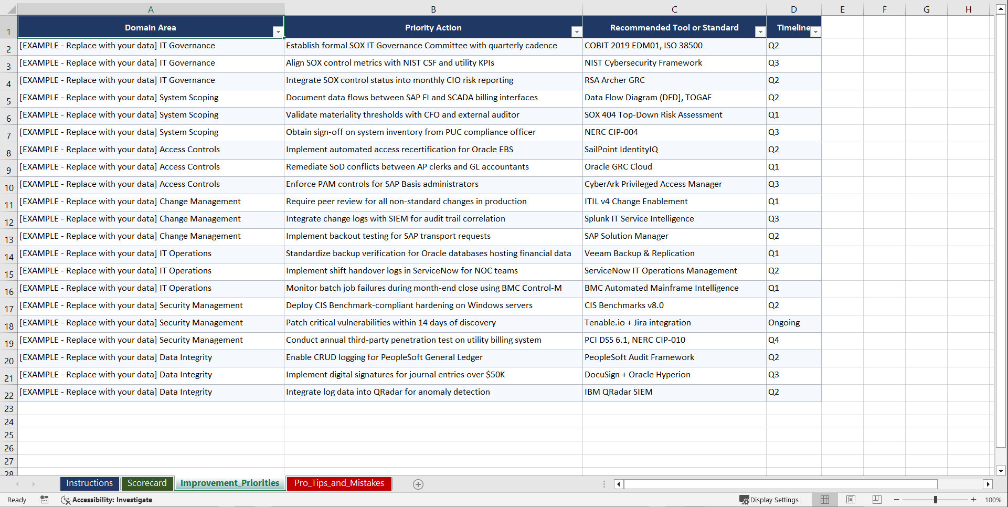Image resolution: width=1008 pixels, height=507 pixels.
Task: Open the Pro_Tips_and_Mistakes sheet
Action: pyautogui.click(x=338, y=483)
